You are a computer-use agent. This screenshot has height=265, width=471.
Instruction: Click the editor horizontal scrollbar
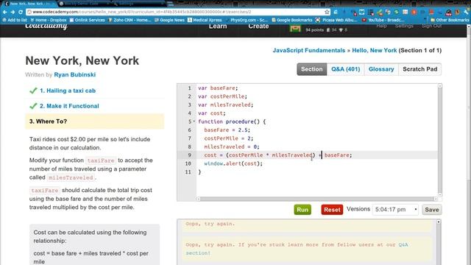[317, 199]
